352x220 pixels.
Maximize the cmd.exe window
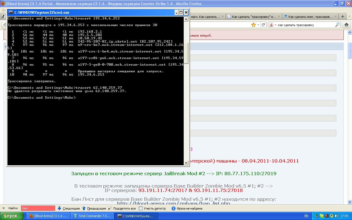(181, 12)
